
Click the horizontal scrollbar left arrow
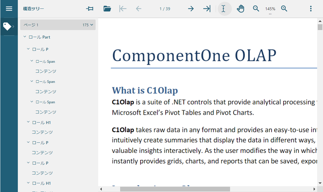point(101,189)
